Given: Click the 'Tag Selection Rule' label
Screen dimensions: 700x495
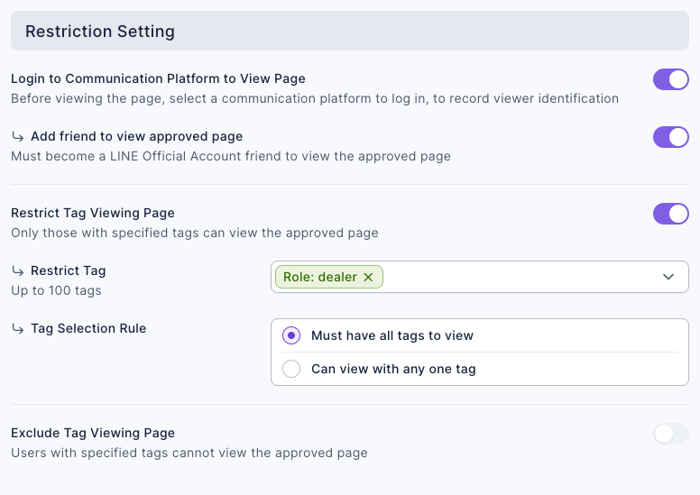Looking at the screenshot, I should point(88,328).
